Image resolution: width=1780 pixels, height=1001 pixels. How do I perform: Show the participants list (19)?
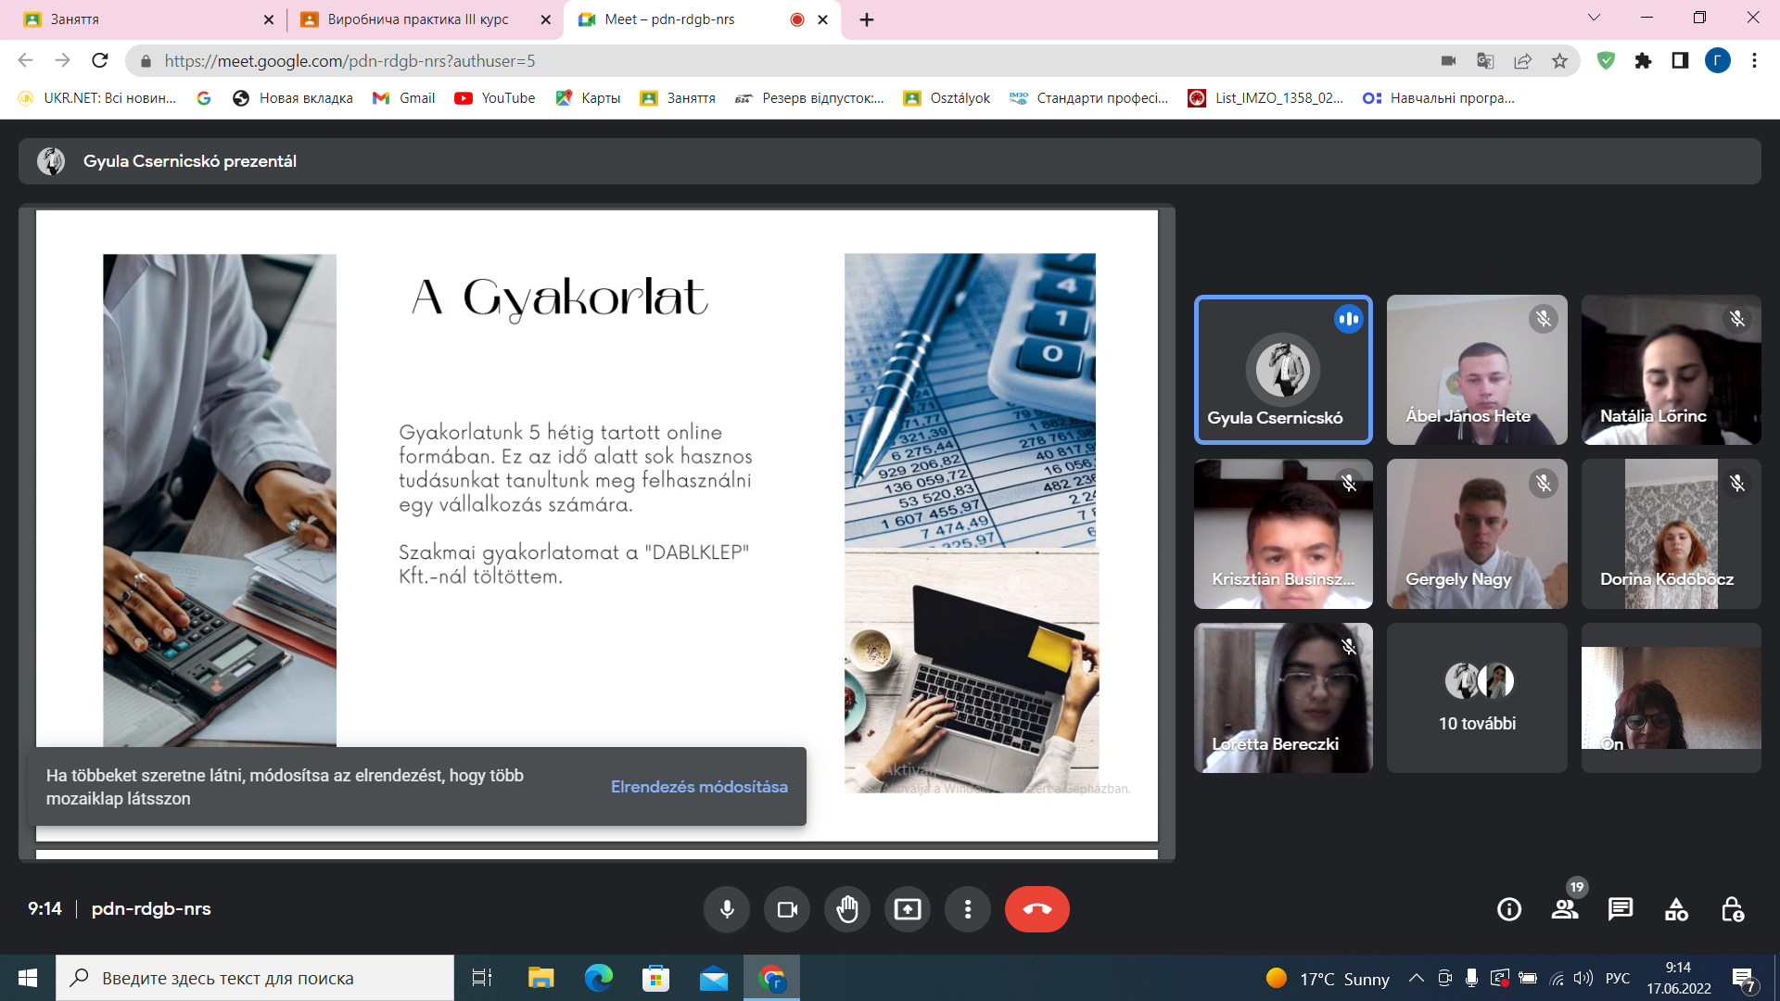pos(1565,909)
